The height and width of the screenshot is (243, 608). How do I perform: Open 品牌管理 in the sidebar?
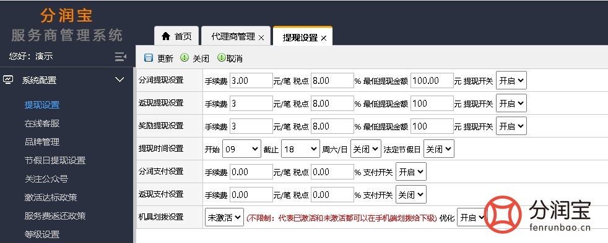coord(42,142)
